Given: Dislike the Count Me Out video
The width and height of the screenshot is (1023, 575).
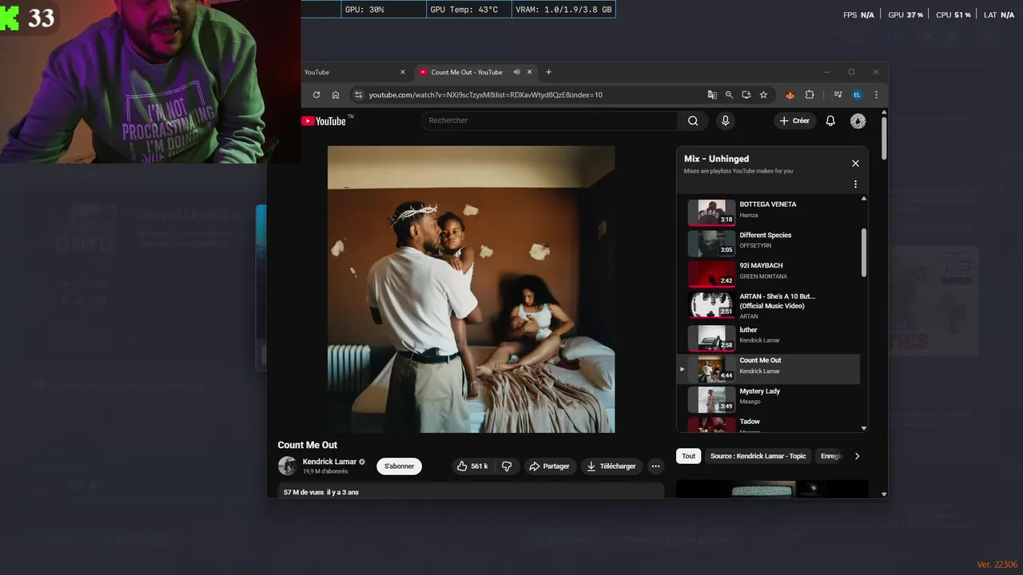Looking at the screenshot, I should (x=507, y=466).
